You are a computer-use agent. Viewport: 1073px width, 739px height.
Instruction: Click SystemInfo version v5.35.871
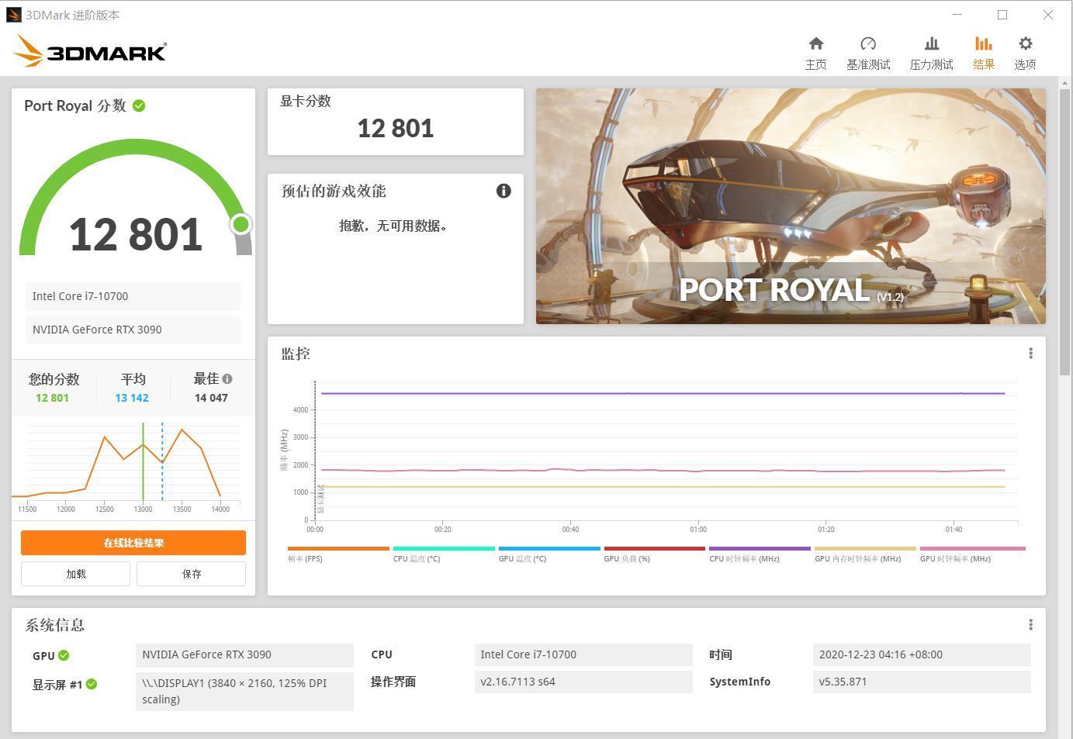(x=922, y=682)
